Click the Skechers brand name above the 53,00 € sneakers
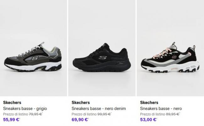 click(149, 102)
